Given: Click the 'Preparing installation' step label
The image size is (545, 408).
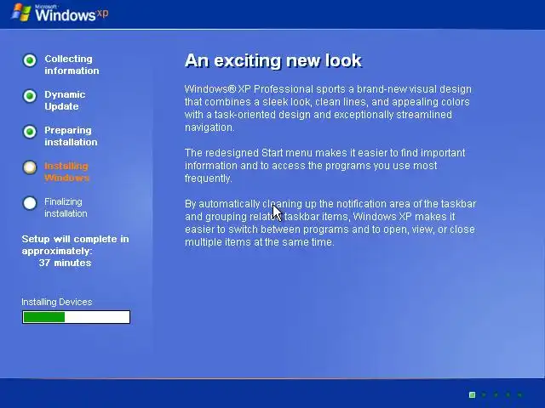Looking at the screenshot, I should [71, 136].
